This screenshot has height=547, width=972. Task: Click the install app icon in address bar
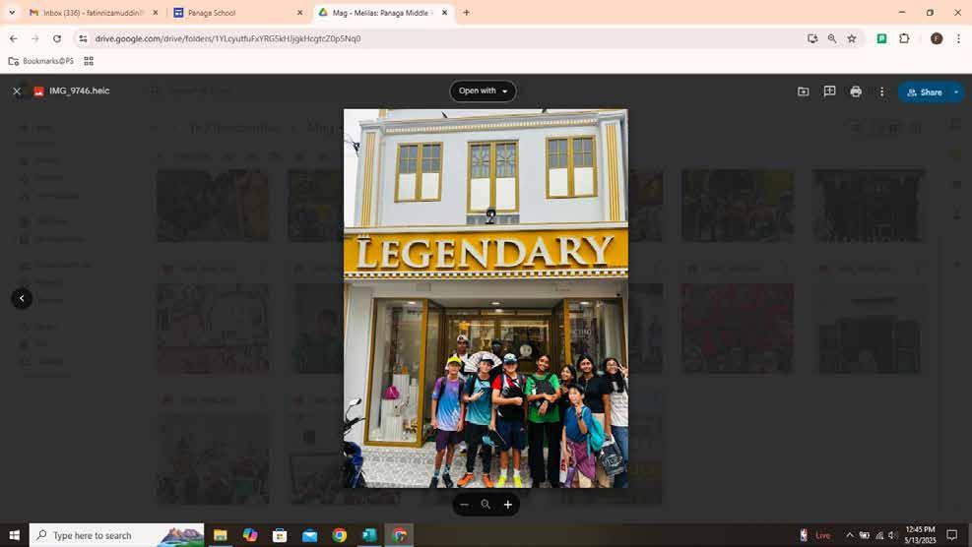point(812,38)
